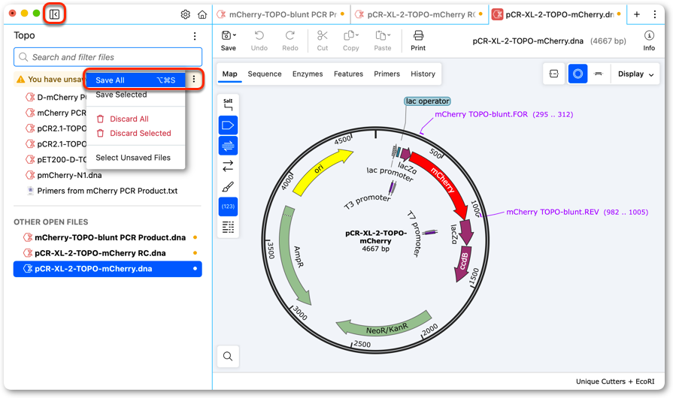Image resolution: width=673 pixels, height=398 pixels.
Task: Open the Topo collection options menu
Action: point(195,36)
